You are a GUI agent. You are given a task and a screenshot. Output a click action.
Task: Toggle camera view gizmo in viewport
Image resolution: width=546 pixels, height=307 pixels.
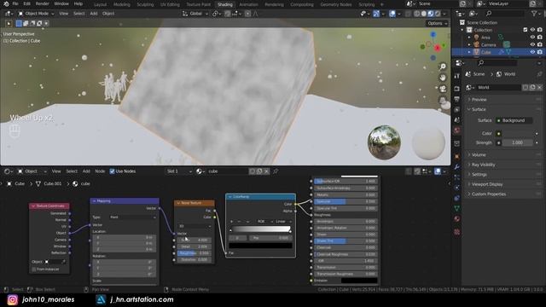tap(443, 89)
